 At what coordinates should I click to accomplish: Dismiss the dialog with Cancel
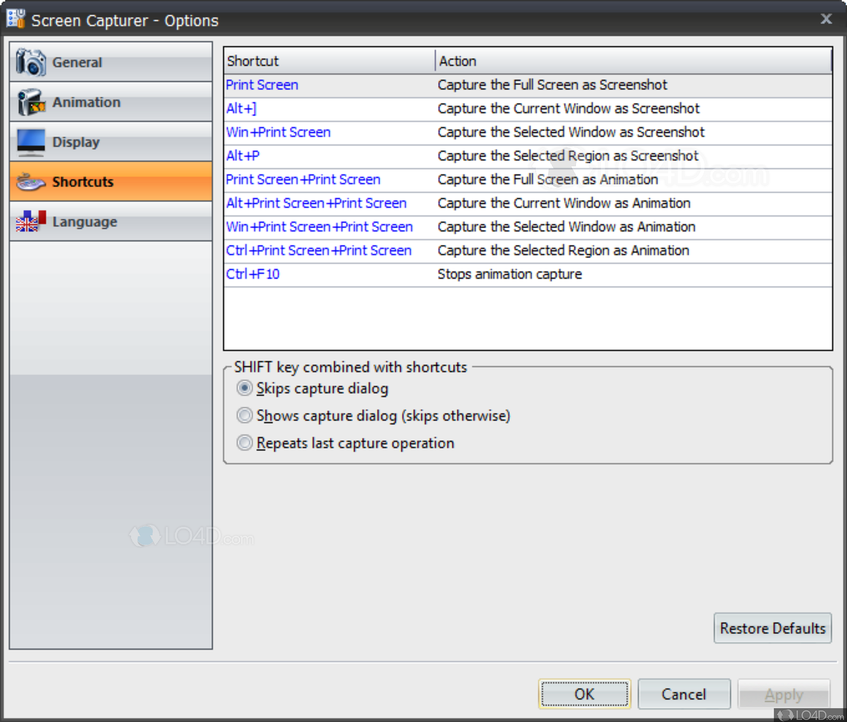[x=684, y=694]
